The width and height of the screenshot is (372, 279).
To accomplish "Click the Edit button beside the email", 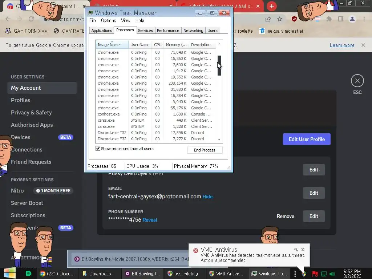I will (314, 193).
